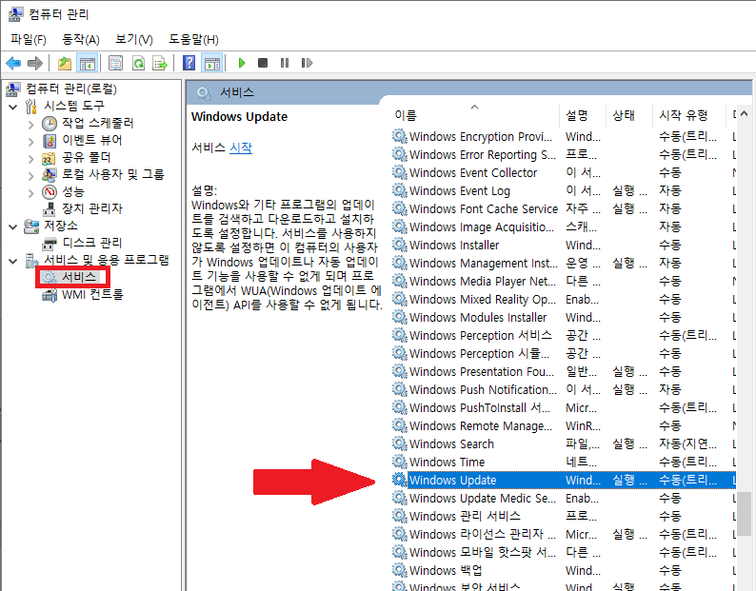Screen dimensions: 756x591
Task: Click the 로컬 사용자 및 그룹 icon
Action: pos(49,175)
